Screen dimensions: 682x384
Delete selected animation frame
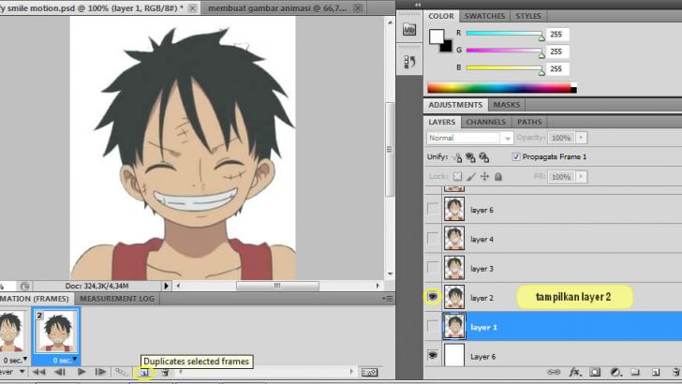point(165,372)
